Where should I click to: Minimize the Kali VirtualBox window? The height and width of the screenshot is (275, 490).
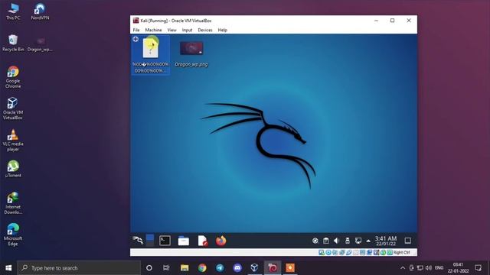point(376,21)
